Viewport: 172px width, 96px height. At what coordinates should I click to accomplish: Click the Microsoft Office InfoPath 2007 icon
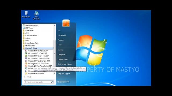(x=26, y=58)
